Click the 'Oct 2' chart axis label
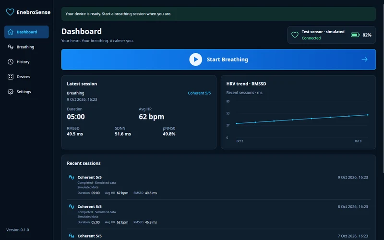This screenshot has width=384, height=240. coord(240,141)
